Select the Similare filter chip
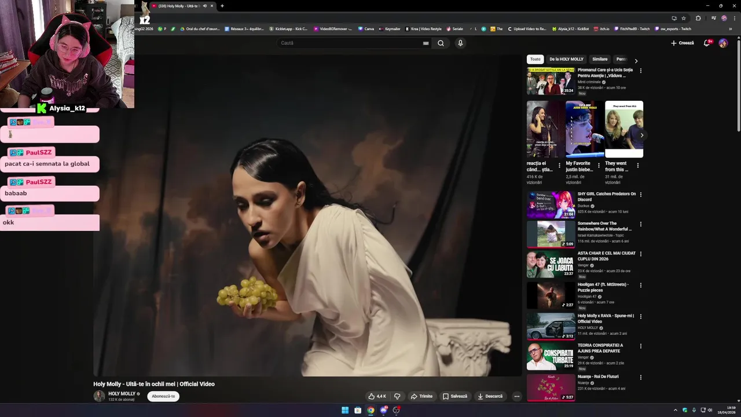The height and width of the screenshot is (417, 741). click(x=600, y=59)
